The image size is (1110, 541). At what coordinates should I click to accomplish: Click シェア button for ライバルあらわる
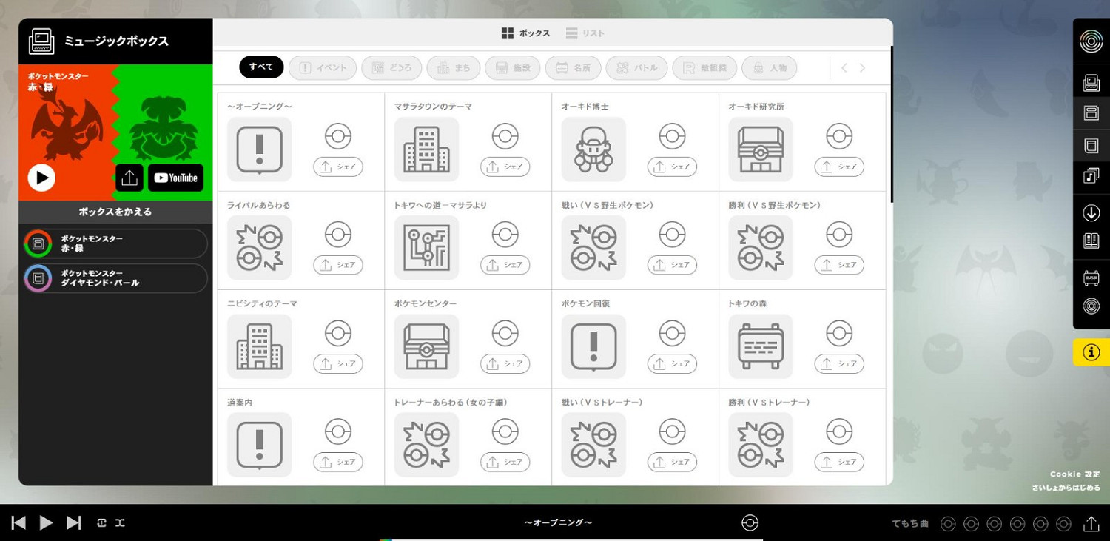337,265
